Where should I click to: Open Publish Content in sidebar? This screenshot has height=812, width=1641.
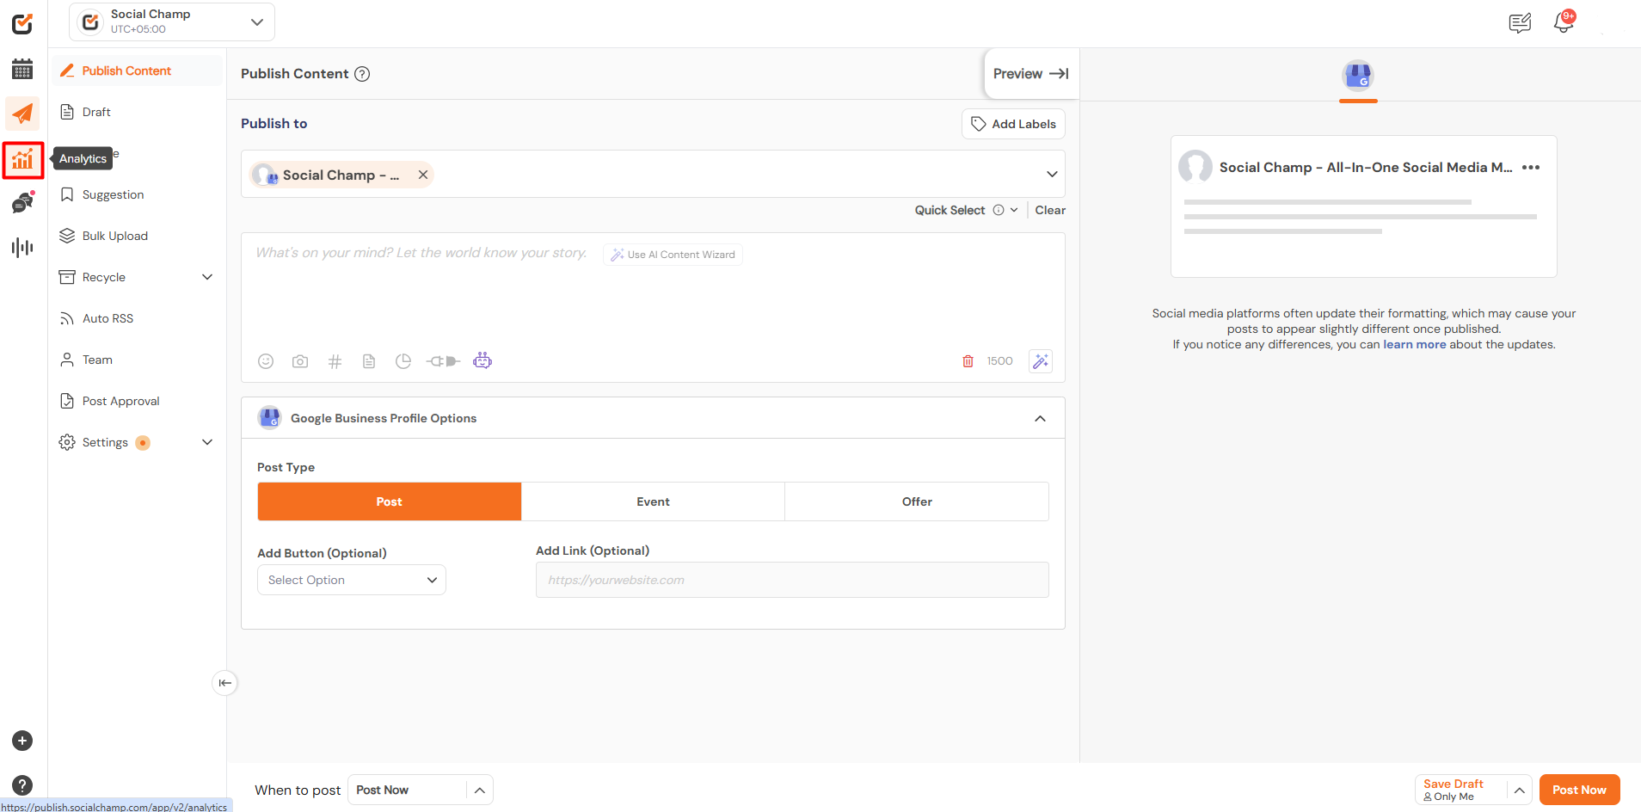coord(137,71)
